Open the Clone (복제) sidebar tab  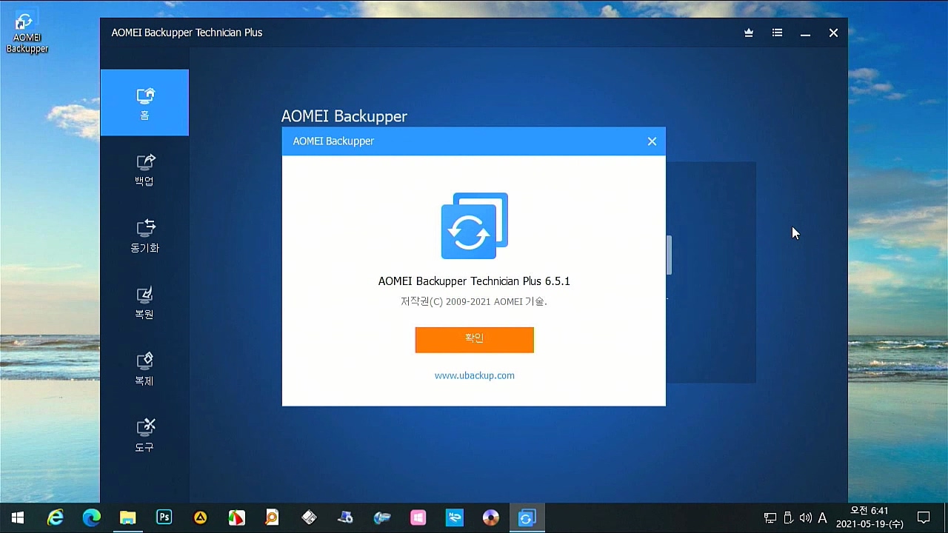[x=144, y=369]
